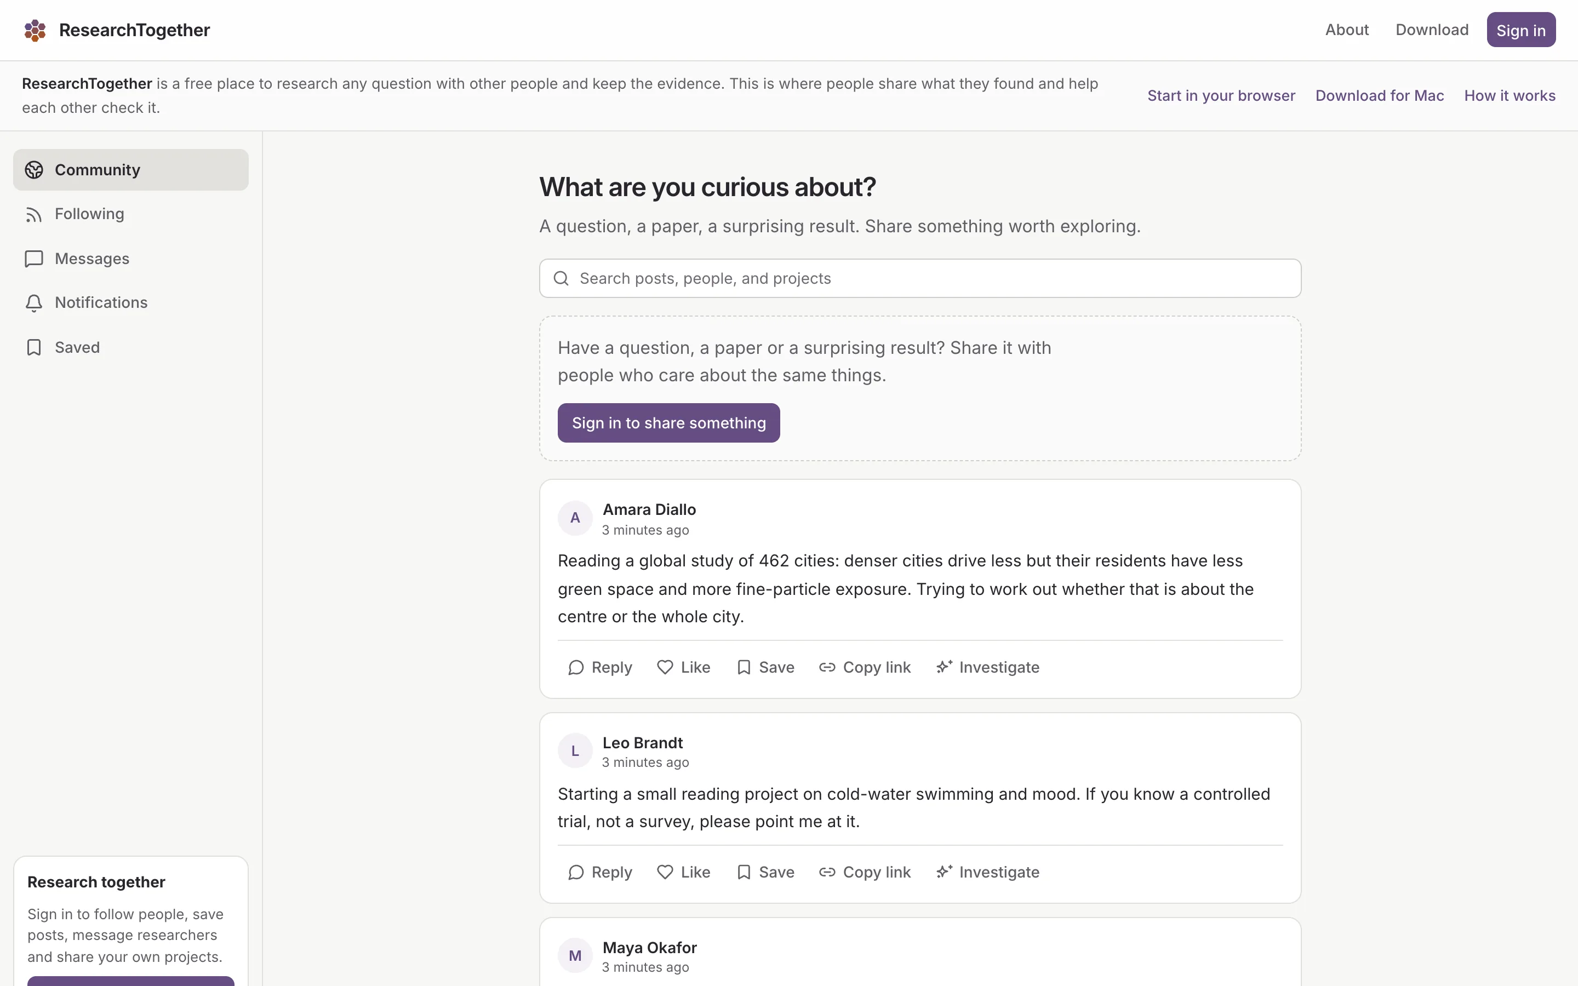Click the "What are you curious about?" heading
This screenshot has width=1578, height=986.
tap(707, 187)
